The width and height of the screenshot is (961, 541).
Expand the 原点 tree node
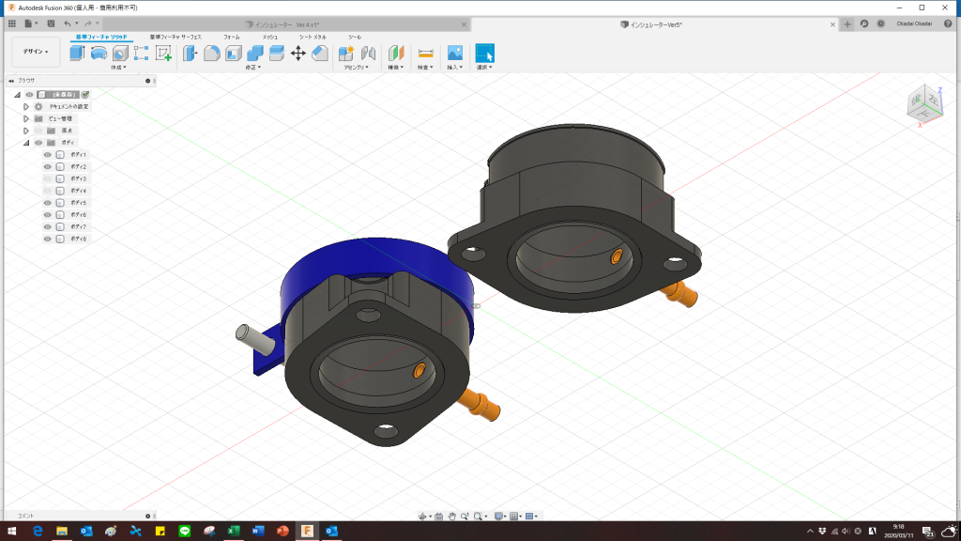tap(25, 131)
